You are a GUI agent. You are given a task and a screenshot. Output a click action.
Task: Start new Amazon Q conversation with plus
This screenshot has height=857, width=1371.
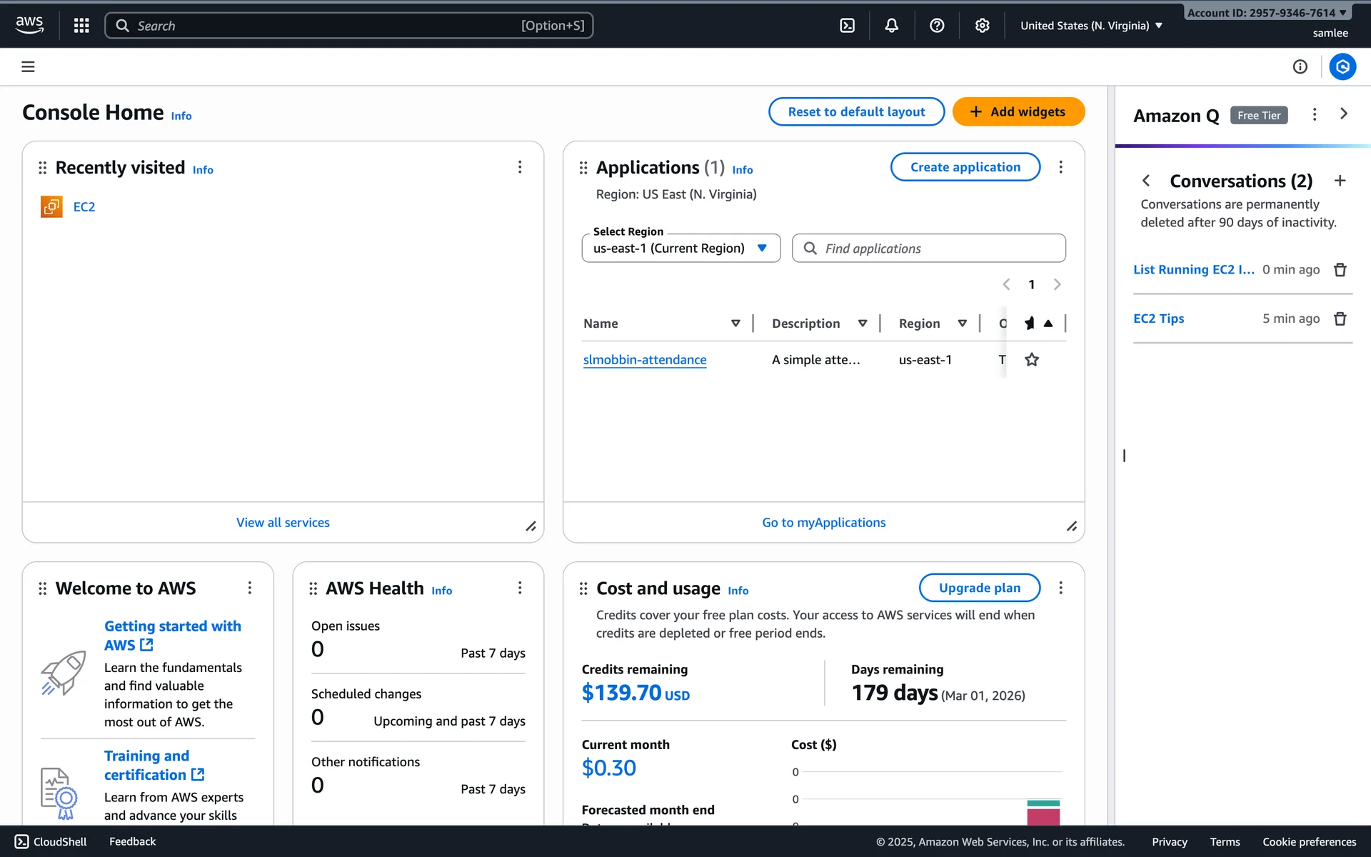[1340, 181]
